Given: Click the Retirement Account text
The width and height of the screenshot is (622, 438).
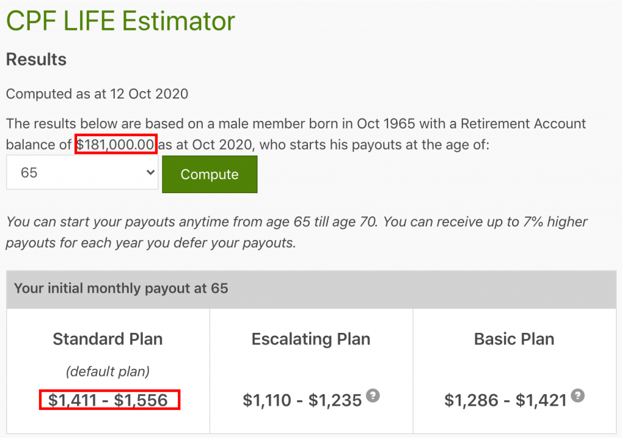Looking at the screenshot, I should point(524,125).
